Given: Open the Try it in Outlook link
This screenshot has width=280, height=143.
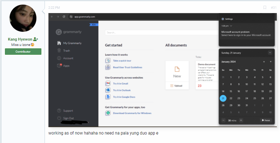Looking at the screenshot, I should pos(122,90).
